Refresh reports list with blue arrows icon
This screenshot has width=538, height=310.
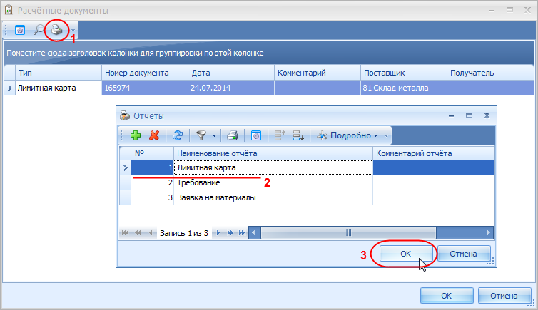(x=178, y=135)
